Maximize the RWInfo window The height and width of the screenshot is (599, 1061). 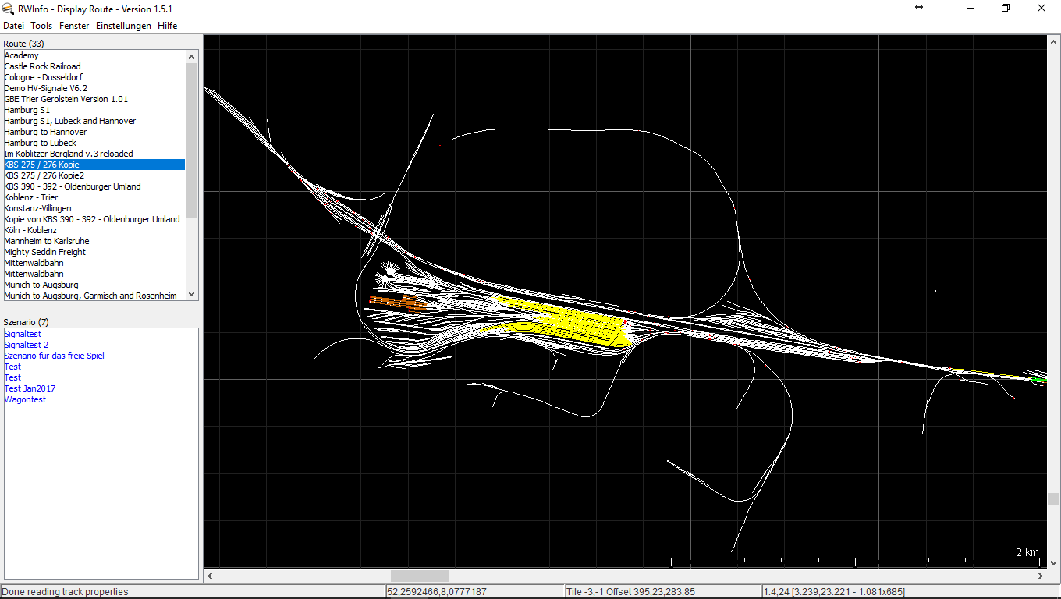[x=1006, y=8]
